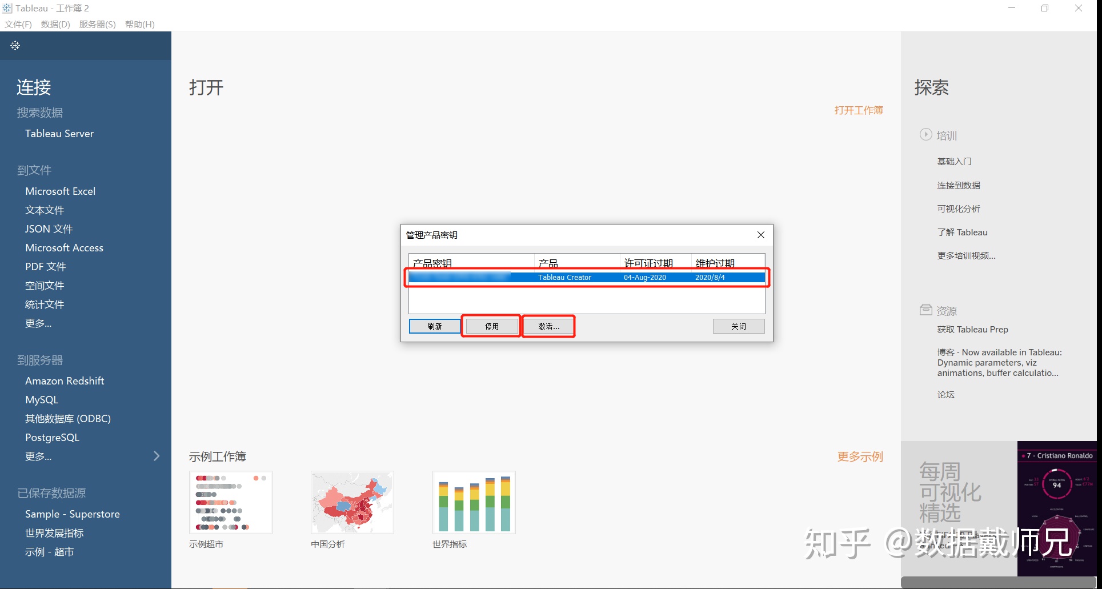Connect to 其他数据库 (ODBC)
Viewport: 1102px width, 589px height.
(x=68, y=418)
